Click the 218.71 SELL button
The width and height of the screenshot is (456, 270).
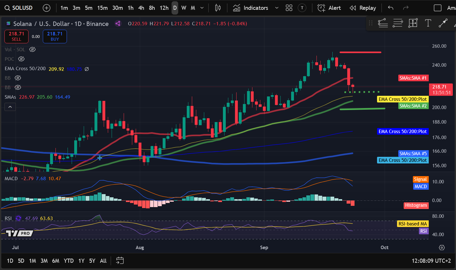coord(16,36)
